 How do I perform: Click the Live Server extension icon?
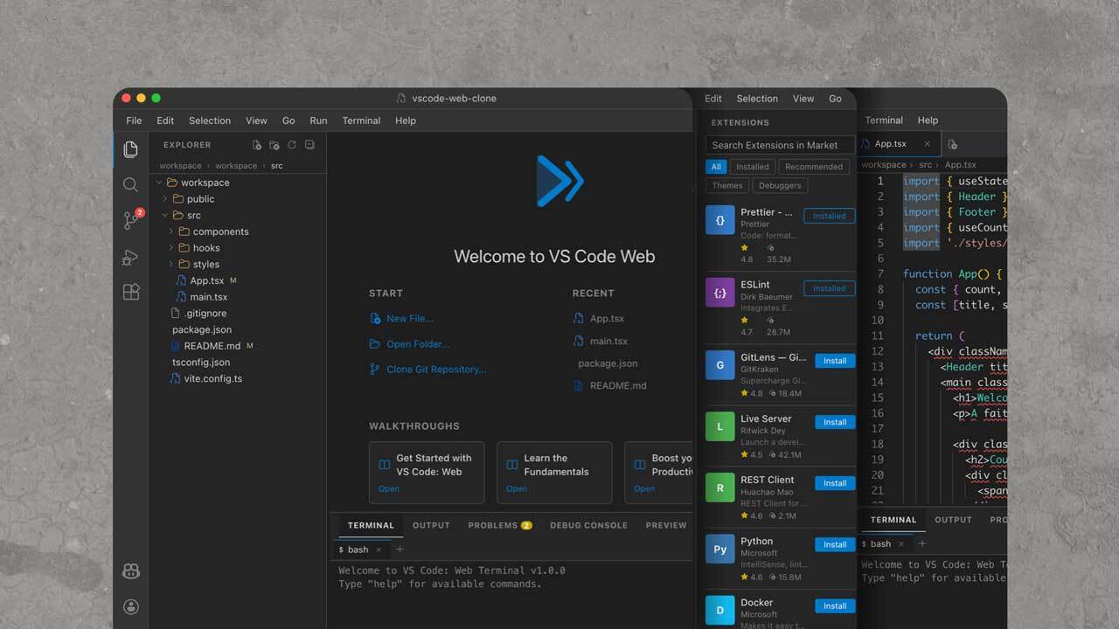click(720, 426)
